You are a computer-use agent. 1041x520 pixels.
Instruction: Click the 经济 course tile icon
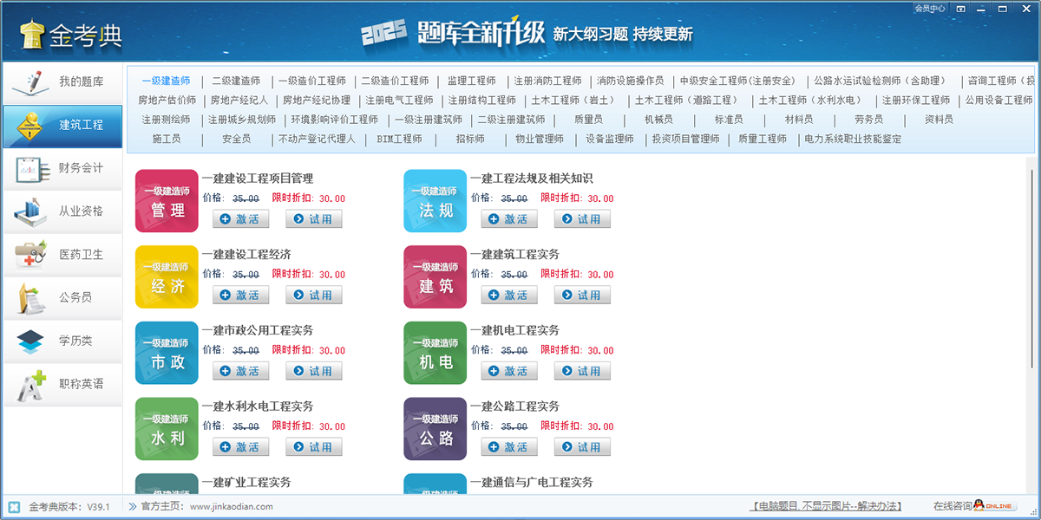pyautogui.click(x=167, y=276)
